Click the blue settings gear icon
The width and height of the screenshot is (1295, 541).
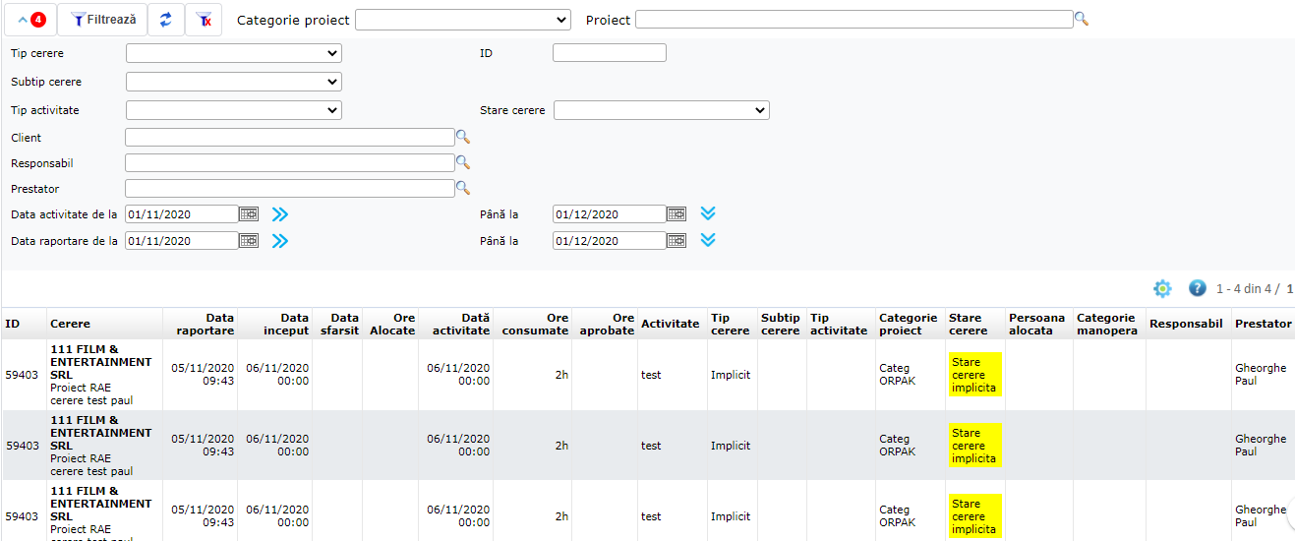[x=1162, y=288]
